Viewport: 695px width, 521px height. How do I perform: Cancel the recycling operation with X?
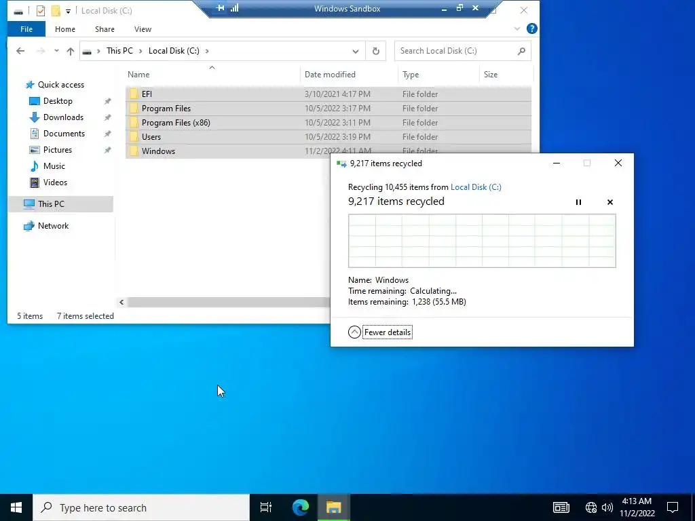coord(610,202)
